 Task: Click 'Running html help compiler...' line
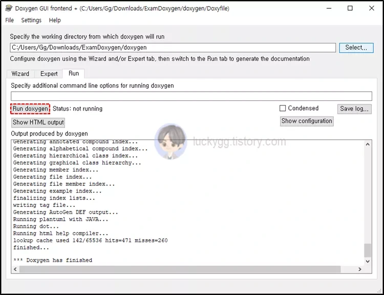(x=60, y=233)
